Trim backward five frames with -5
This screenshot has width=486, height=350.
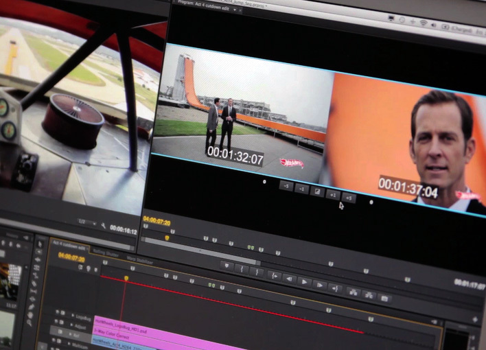tap(286, 186)
